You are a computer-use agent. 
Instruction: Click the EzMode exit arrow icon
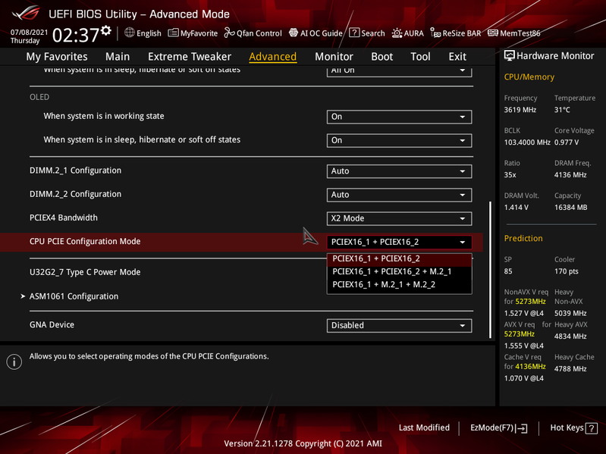(522, 428)
